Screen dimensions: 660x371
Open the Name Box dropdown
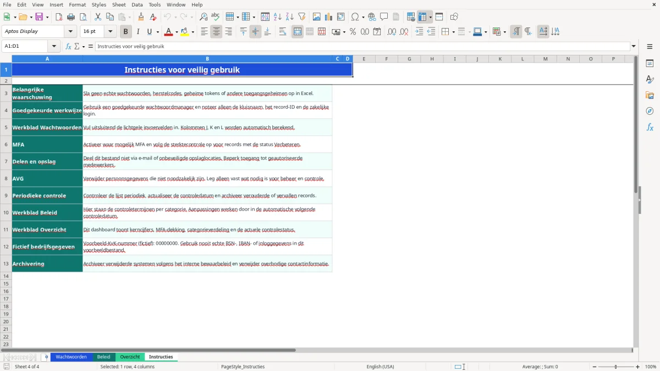[x=54, y=47]
